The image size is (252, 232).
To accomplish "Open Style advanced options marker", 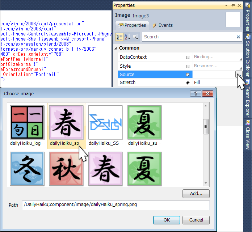I will pyautogui.click(x=188, y=66).
